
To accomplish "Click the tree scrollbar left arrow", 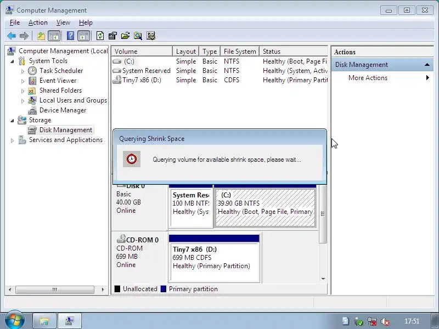I will pyautogui.click(x=10, y=290).
